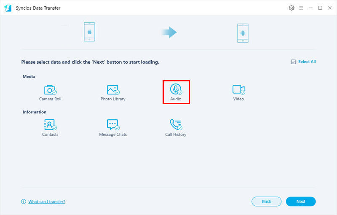Click the transfer direction arrow

click(x=169, y=32)
